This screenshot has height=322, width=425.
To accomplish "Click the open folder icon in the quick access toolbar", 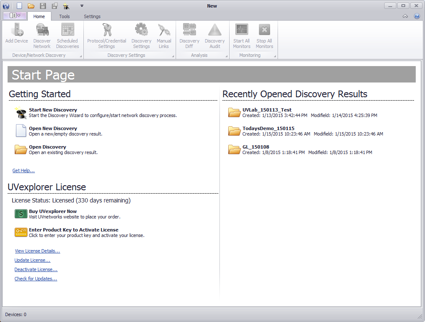I will [31, 6].
